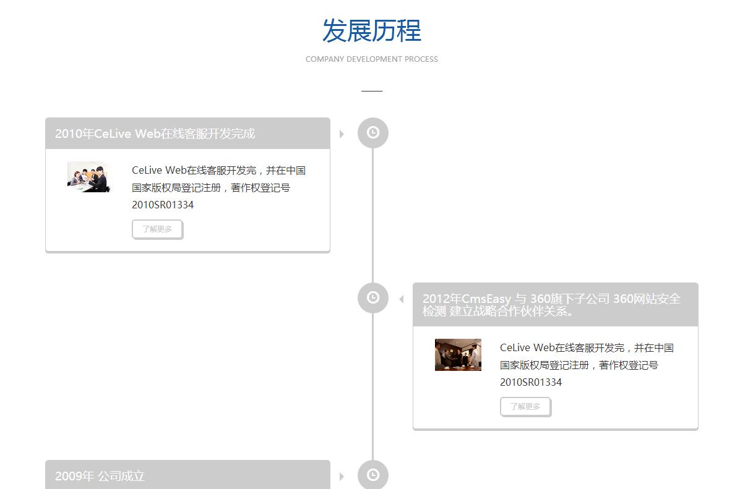Image resolution: width=740 pixels, height=489 pixels.
Task: Click the description paragraph in the 2012 card
Action: (x=587, y=365)
